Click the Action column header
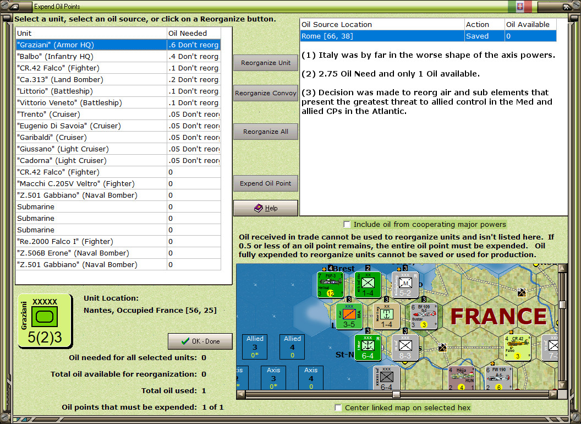This screenshot has height=424, width=581. coord(484,24)
